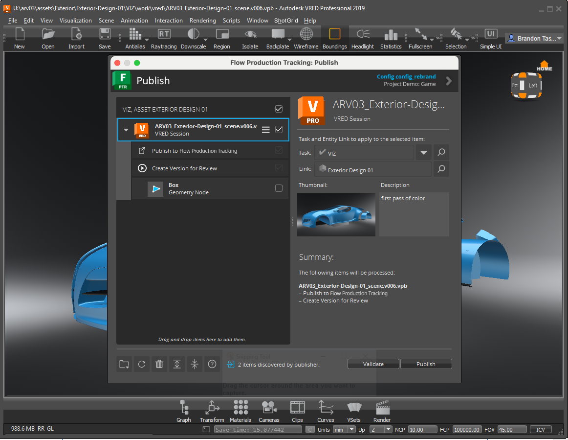Viewport: 568px width, 440px height.
Task: Open the Task dropdown arrow
Action: 423,152
